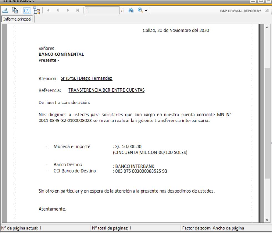Click 'Nº total de páginas: 1' in status bar
Image resolution: width=272 pixels, height=233 pixels.
coord(112,228)
